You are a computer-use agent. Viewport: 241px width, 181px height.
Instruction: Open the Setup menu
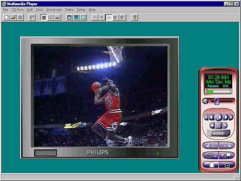pos(81,9)
